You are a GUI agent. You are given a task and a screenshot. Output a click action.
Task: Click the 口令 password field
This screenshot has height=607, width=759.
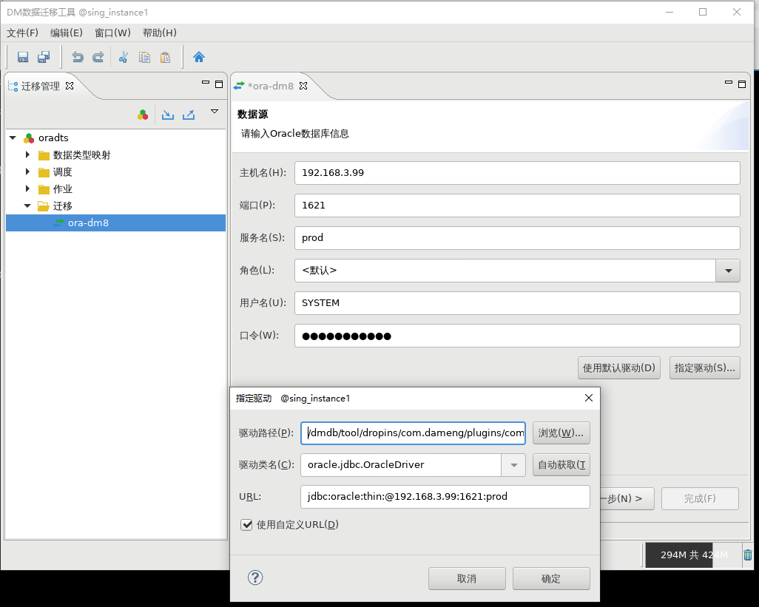pos(517,336)
